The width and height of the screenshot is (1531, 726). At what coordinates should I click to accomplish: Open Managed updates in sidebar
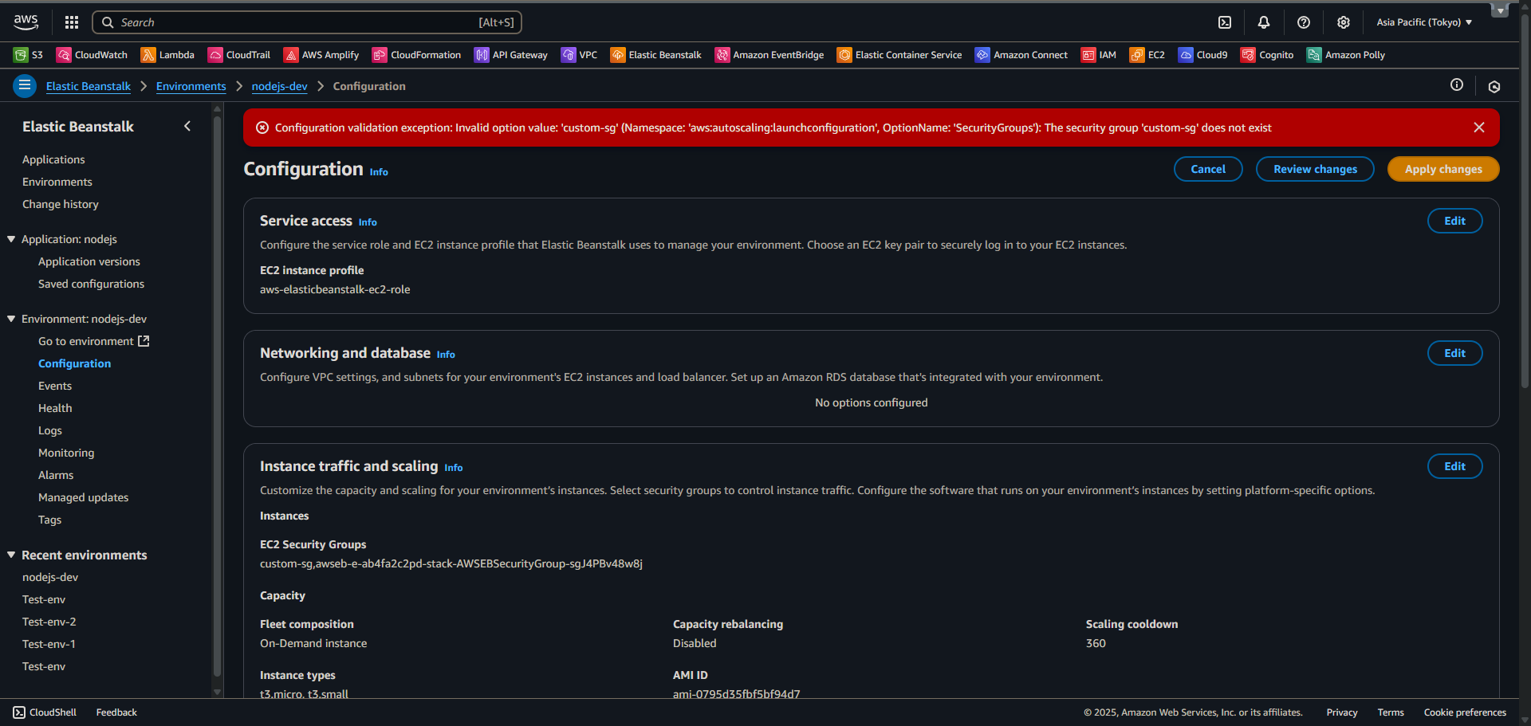(84, 497)
